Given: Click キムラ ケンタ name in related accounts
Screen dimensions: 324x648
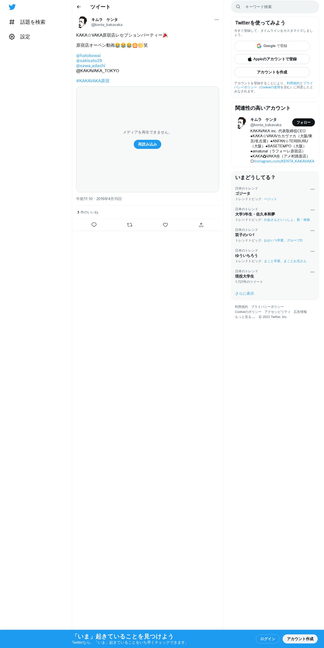Looking at the screenshot, I should pos(263,120).
